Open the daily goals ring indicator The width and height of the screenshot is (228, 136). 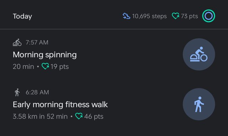tap(208, 16)
